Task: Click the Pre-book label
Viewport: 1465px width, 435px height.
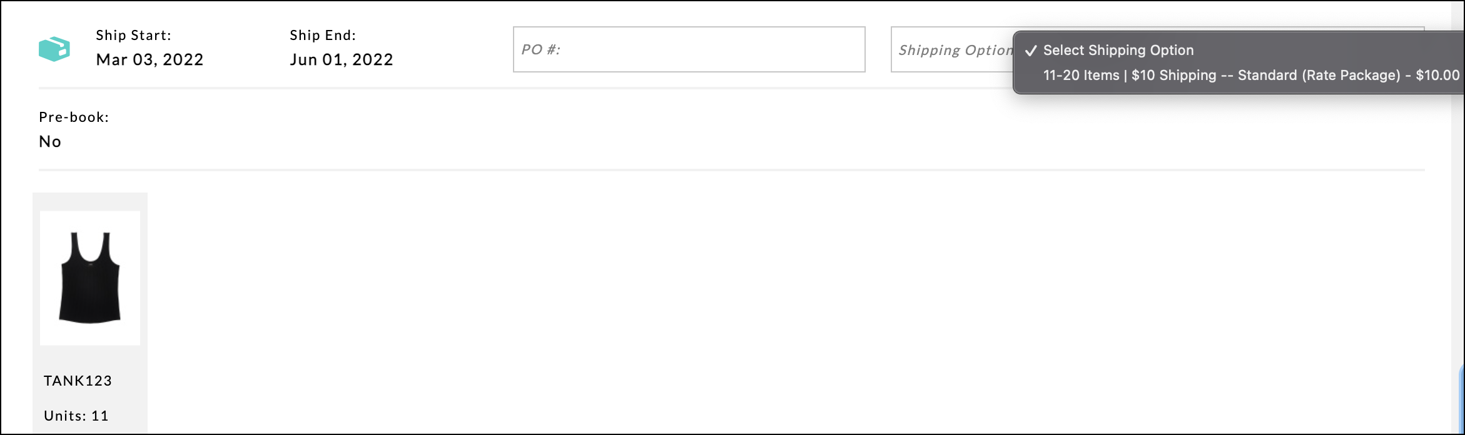Action: point(74,117)
